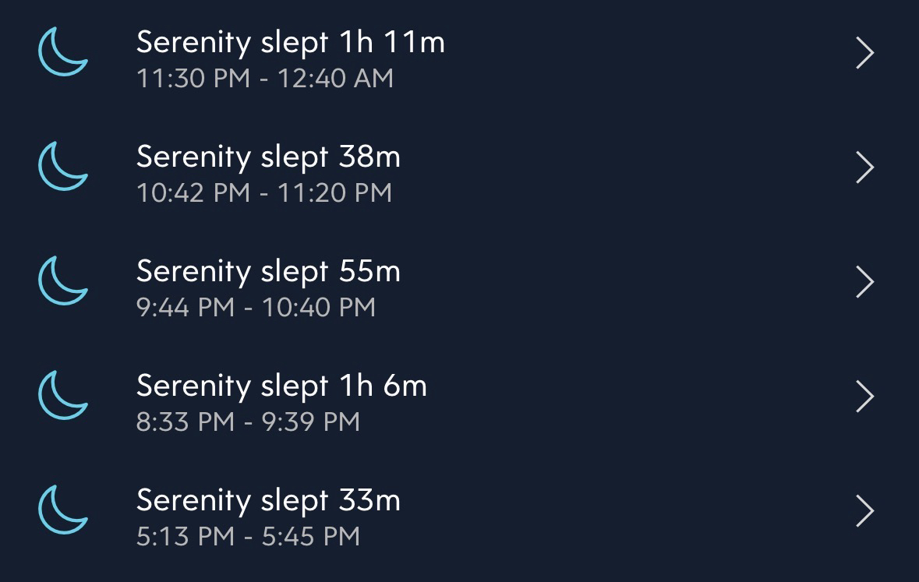The image size is (919, 582).
Task: Click the moon icon beside the 1h 6m sleep
Action: [62, 396]
